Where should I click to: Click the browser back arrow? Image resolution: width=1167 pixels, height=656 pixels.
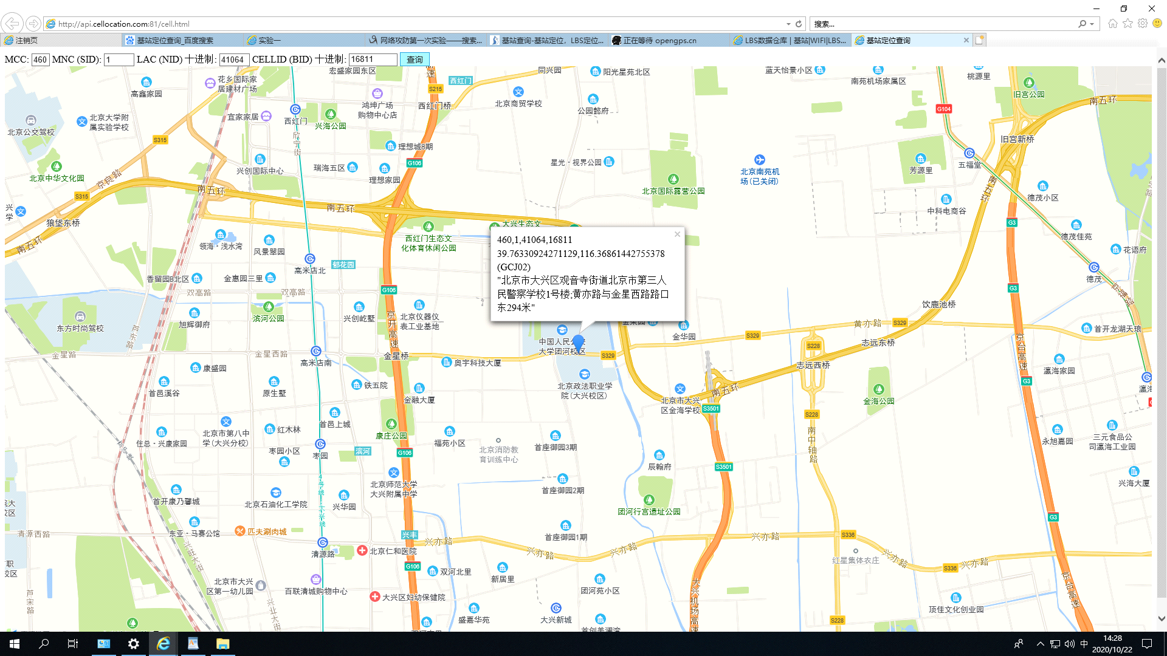pyautogui.click(x=12, y=24)
